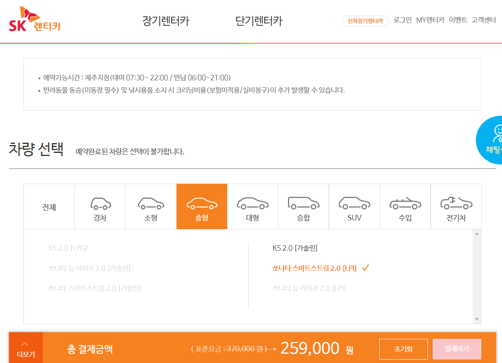Select the 경차 car category tab
Viewport: 502px width, 363px height.
pyautogui.click(x=100, y=207)
